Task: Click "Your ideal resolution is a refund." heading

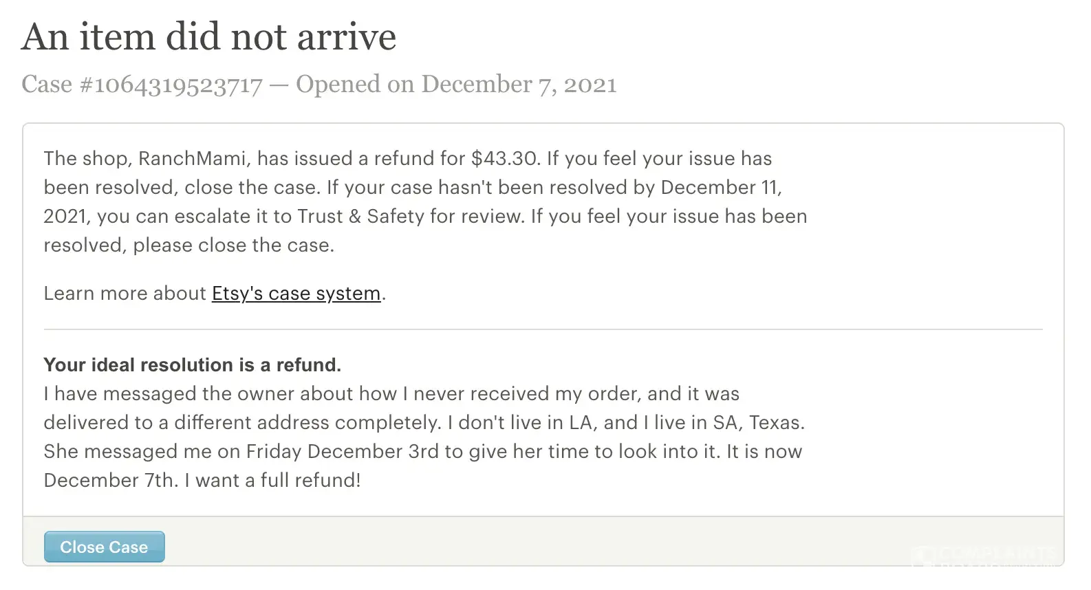Action: coord(192,365)
